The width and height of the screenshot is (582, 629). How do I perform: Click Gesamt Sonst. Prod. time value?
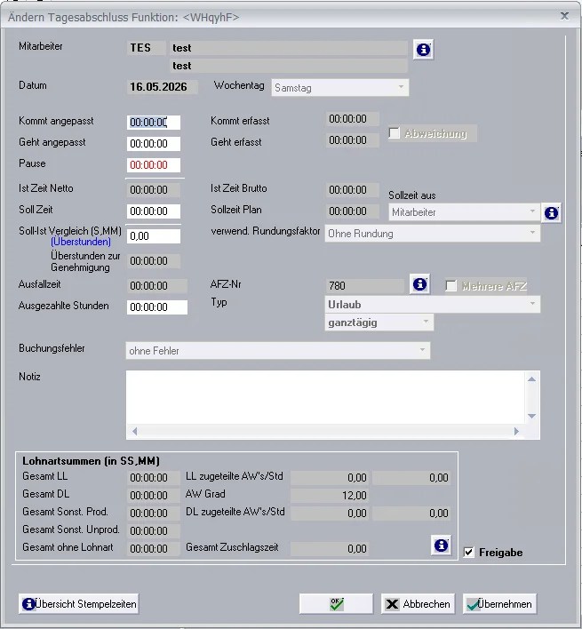pyautogui.click(x=154, y=514)
